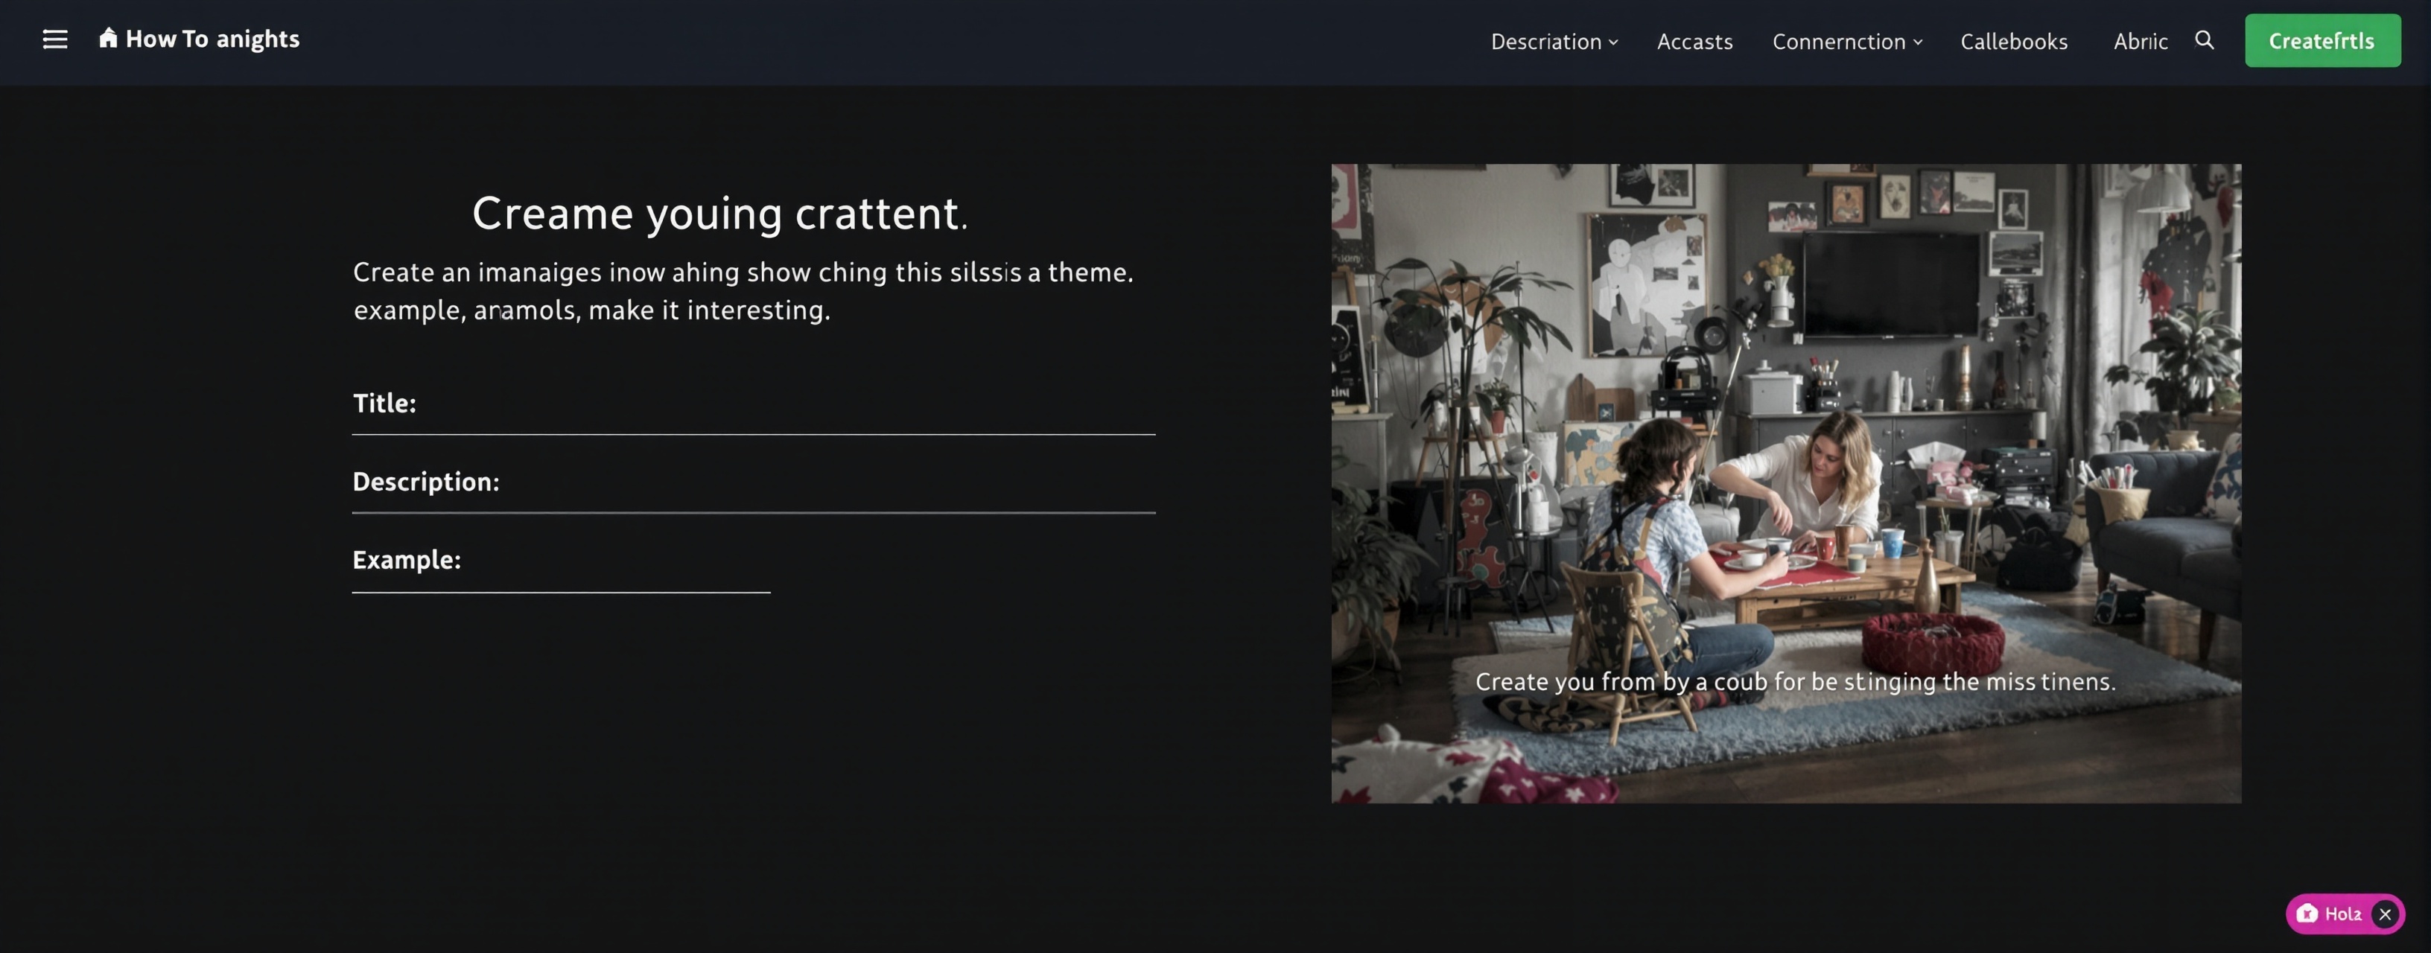Click the Holz chat widget icon
Viewport: 2431px width, 953px height.
click(x=2307, y=914)
